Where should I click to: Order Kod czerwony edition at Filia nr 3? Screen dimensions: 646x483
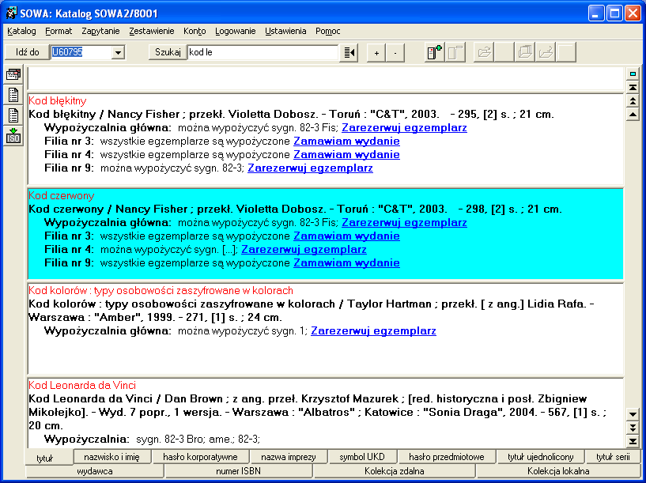tap(346, 236)
